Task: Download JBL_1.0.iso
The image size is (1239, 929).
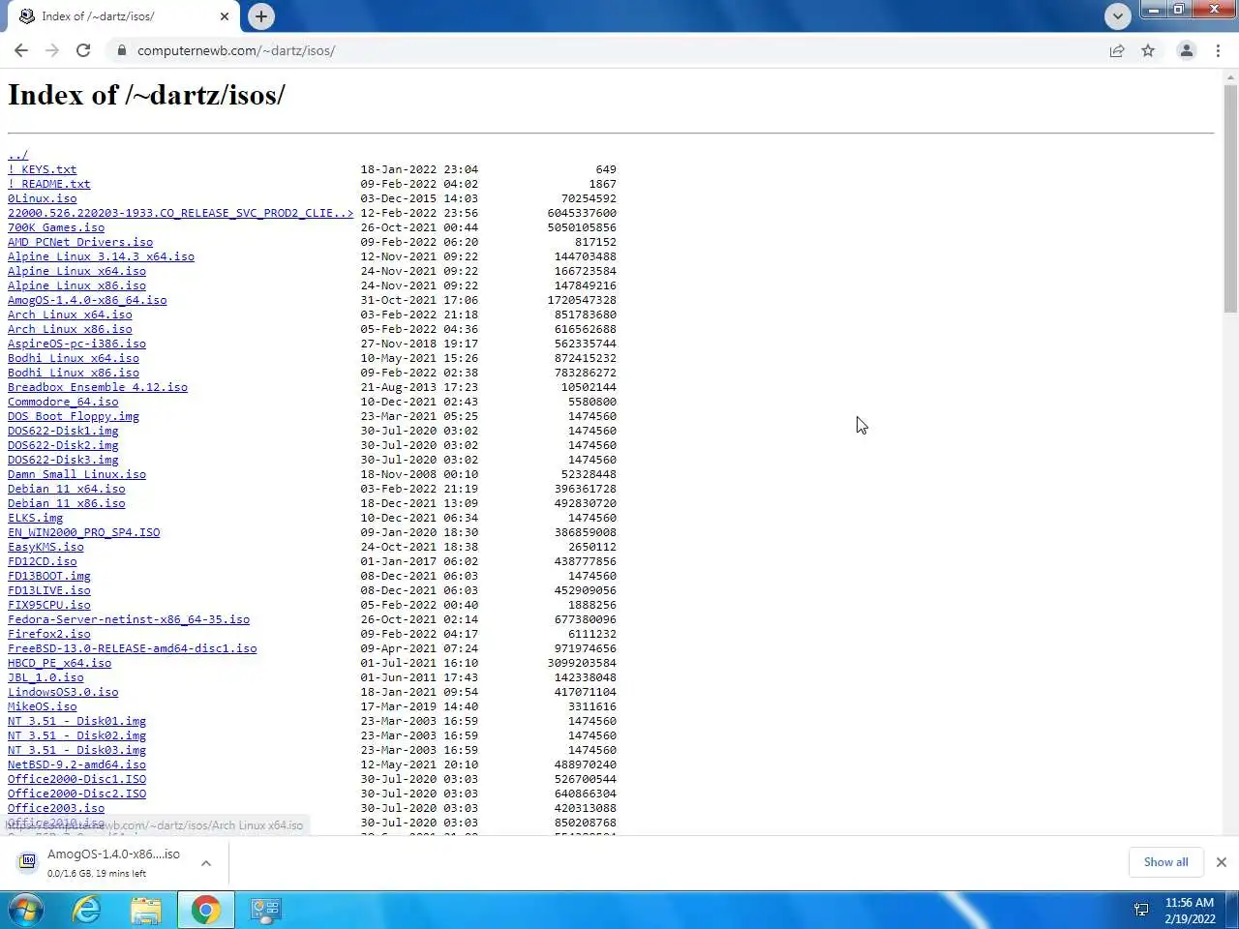Action: [45, 677]
